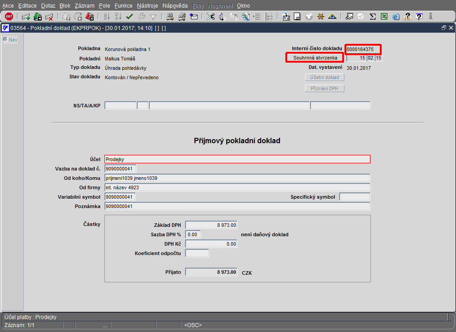456x332 pixels.
Task: Click the blue copy text icon
Action: tap(222, 17)
